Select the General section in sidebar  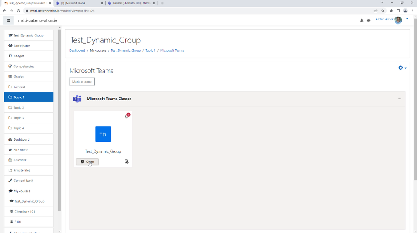tap(29, 87)
